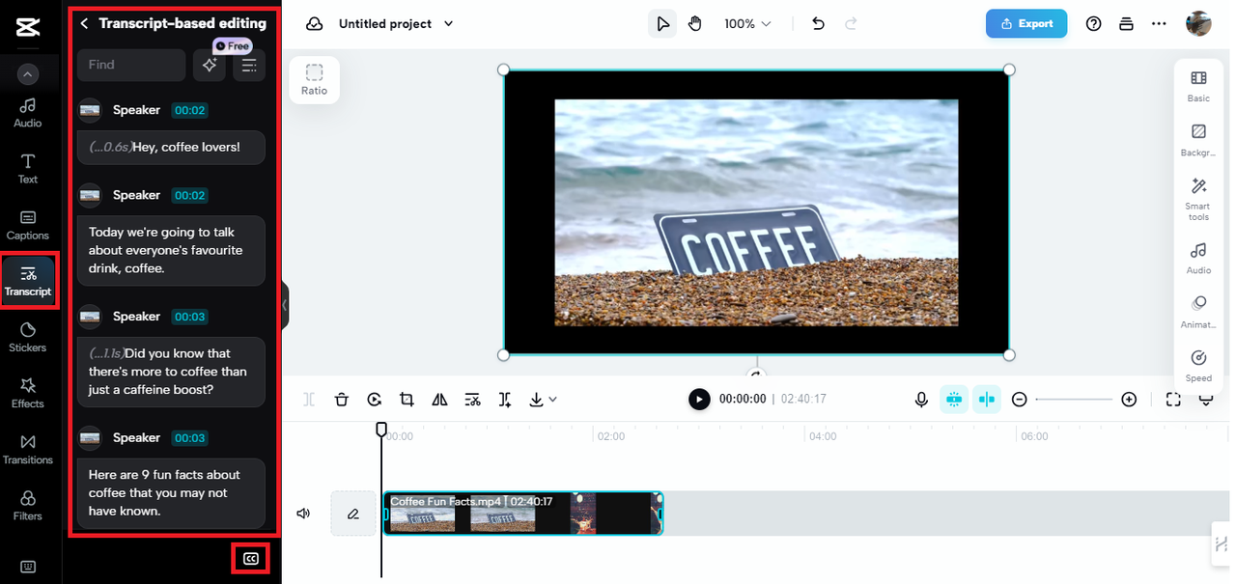Switch to the Captions tab
This screenshot has width=1236, height=584.
click(27, 225)
